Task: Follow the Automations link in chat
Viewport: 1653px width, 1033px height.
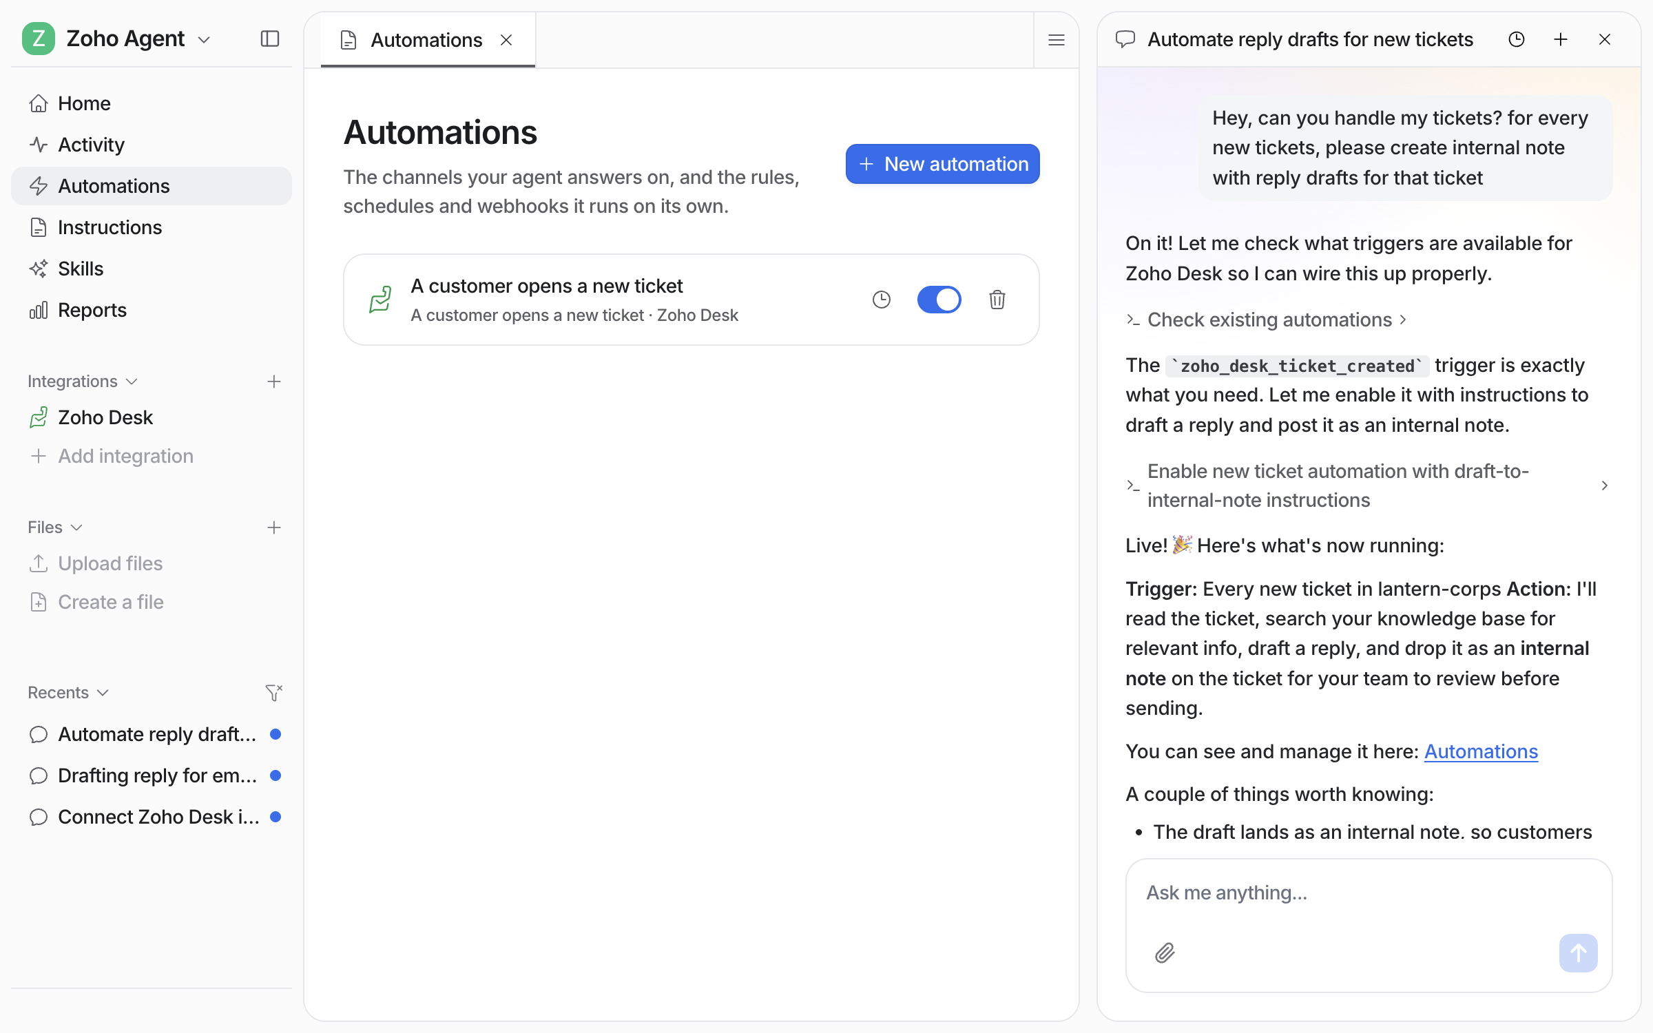Action: [1481, 751]
